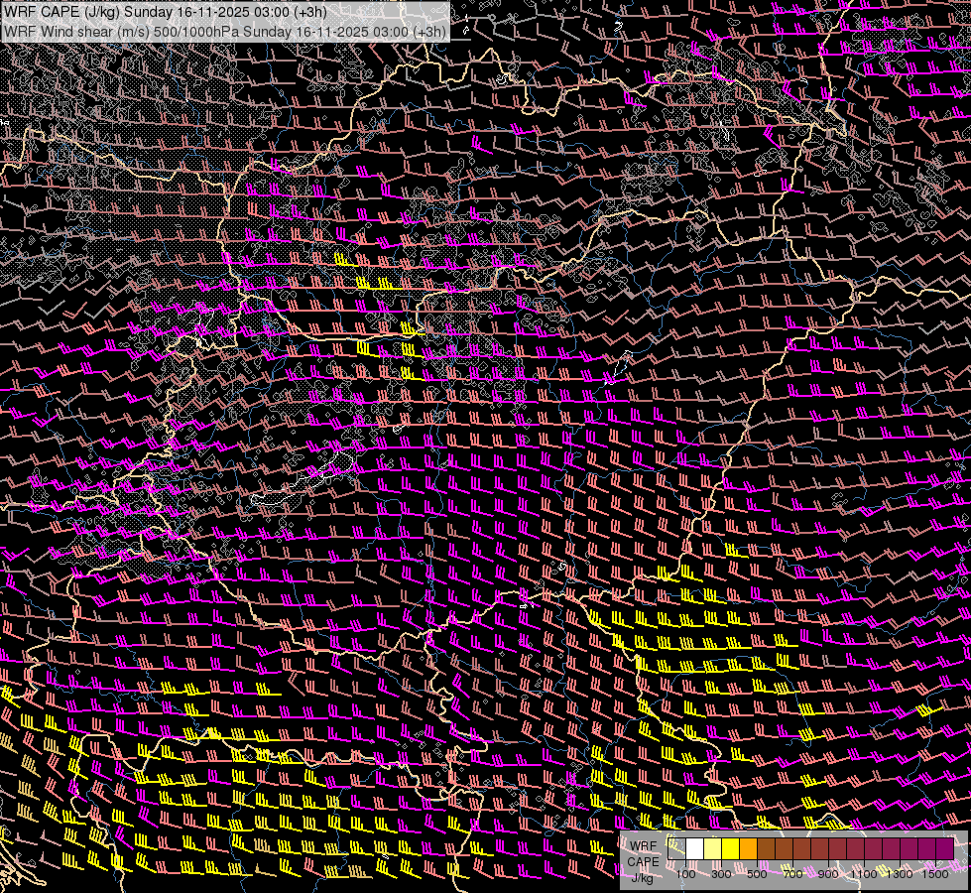
Task: Click the WRF Wind shear title line
Action: (x=225, y=32)
